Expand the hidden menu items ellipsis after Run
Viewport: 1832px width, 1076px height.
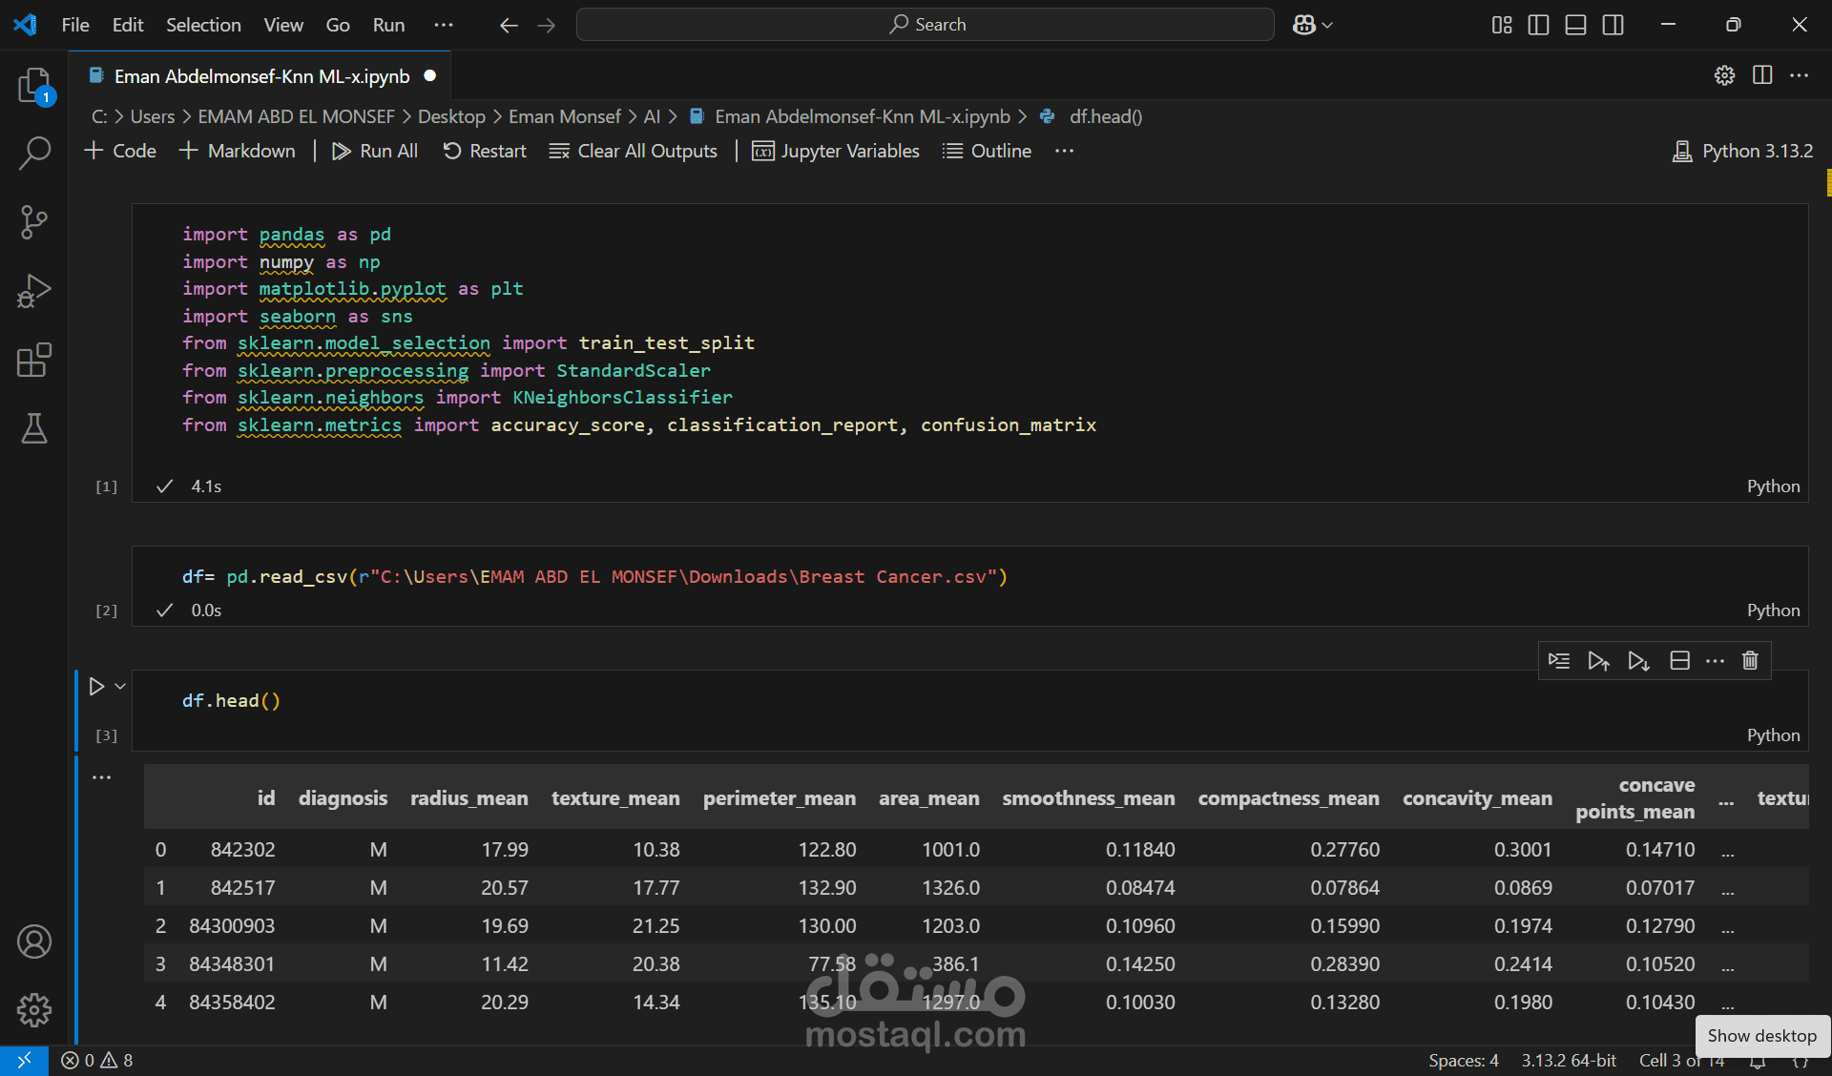tap(444, 25)
